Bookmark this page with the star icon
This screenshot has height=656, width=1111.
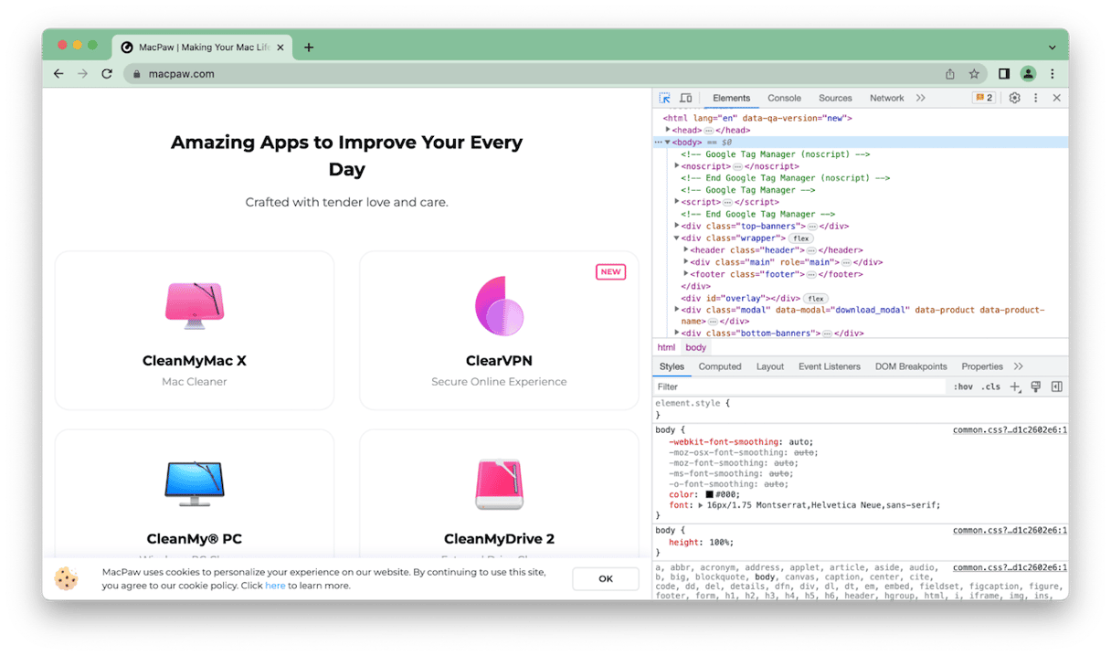(x=974, y=74)
